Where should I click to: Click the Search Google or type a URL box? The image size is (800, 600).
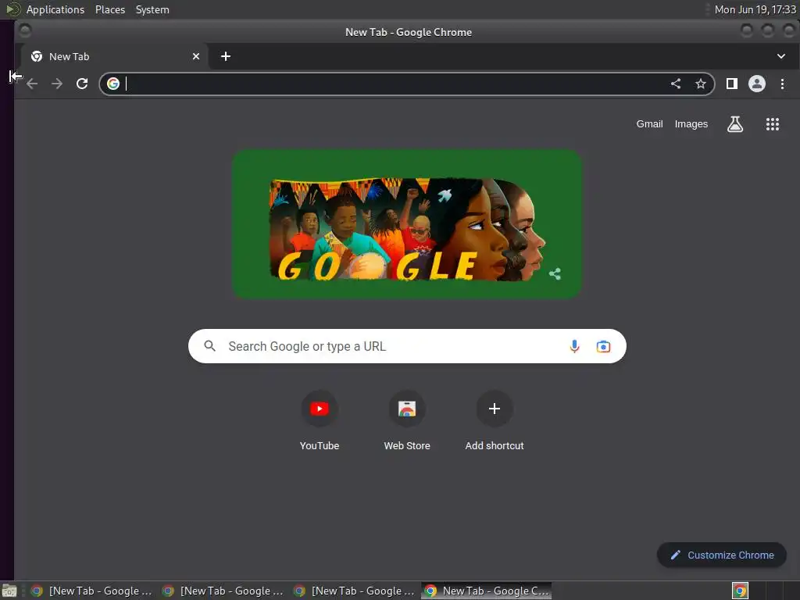point(406,346)
